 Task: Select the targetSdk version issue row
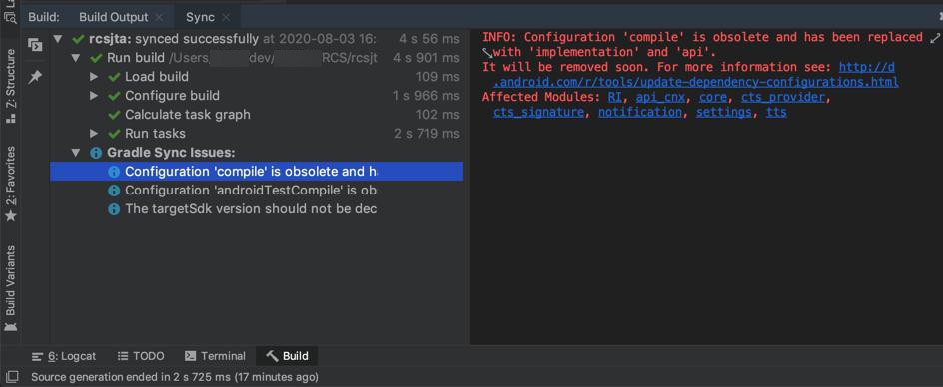[x=256, y=209]
